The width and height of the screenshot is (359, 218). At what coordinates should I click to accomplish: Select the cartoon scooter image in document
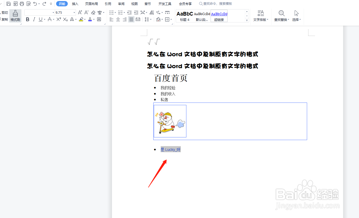[x=170, y=121]
